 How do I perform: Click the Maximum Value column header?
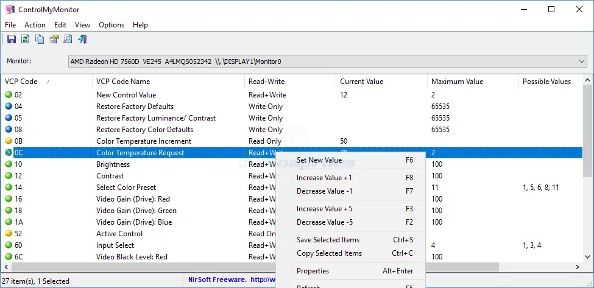pos(457,82)
